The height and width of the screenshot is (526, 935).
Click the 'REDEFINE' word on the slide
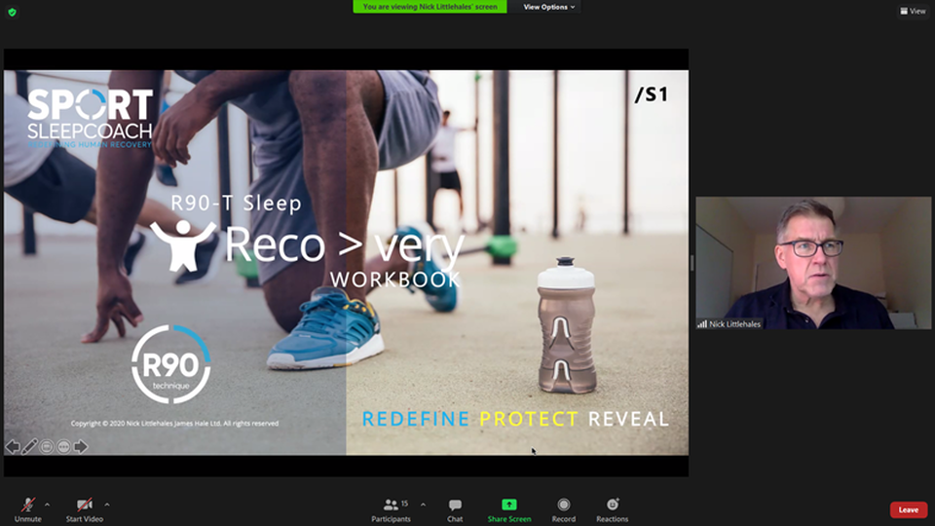tap(416, 419)
